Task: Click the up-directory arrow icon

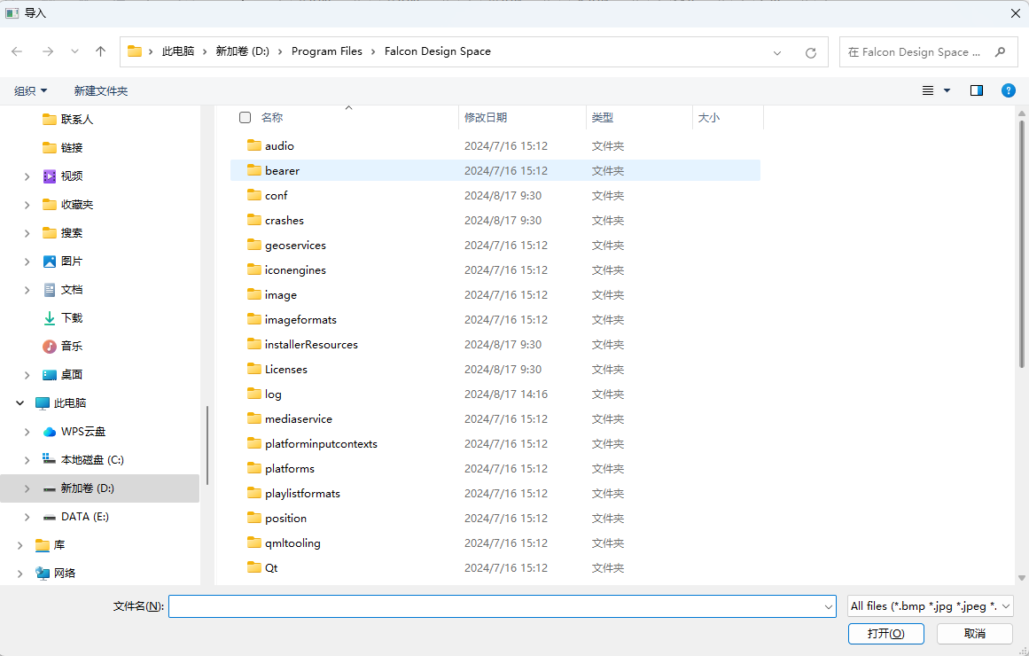Action: pos(100,52)
